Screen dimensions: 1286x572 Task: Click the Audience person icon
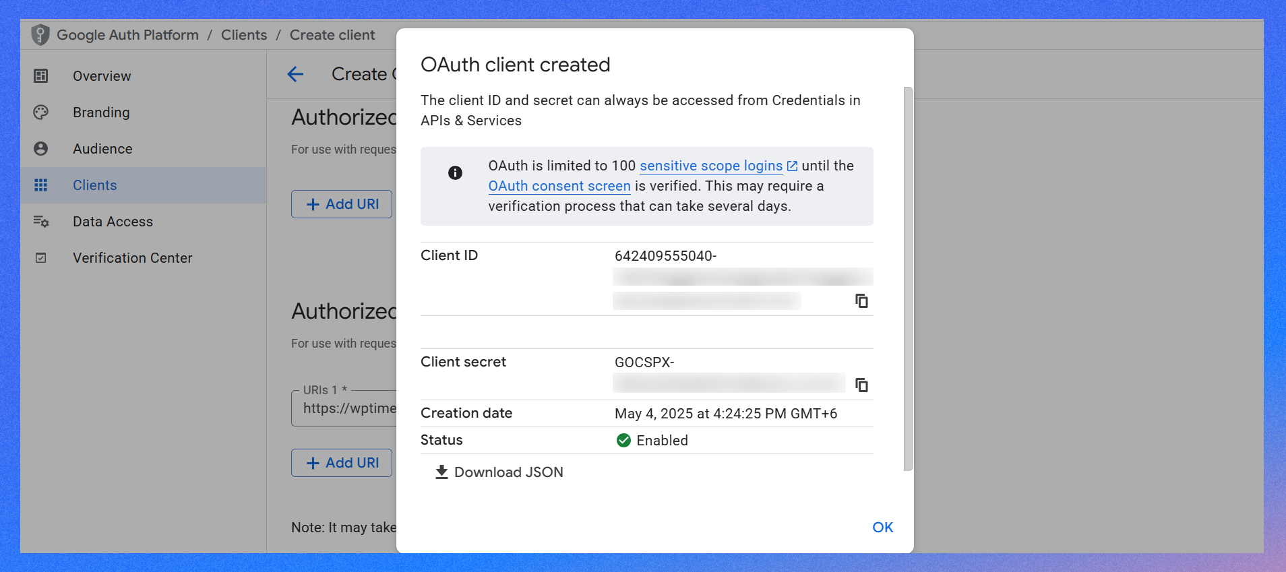[41, 149]
